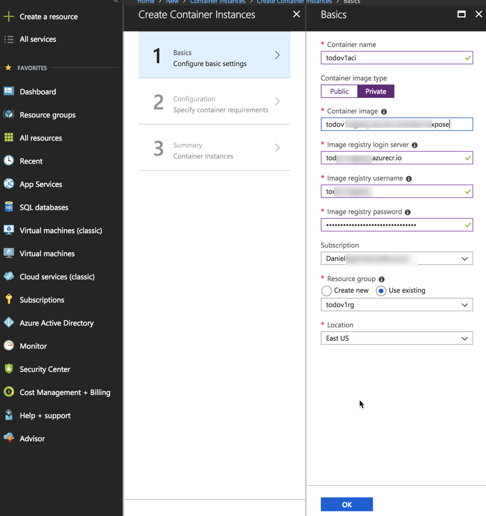This screenshot has width=486, height=516.
Task: Click the All resources grid icon
Action: tap(9, 138)
